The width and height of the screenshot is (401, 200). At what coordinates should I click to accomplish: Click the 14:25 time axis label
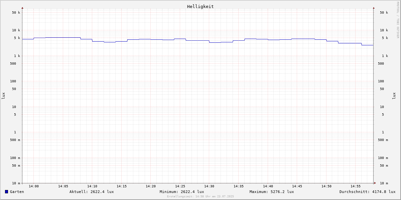coord(180,186)
